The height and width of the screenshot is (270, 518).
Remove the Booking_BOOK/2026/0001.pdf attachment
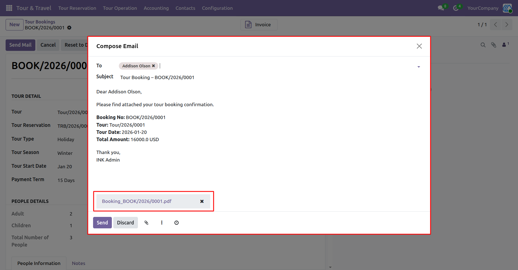[202, 201]
